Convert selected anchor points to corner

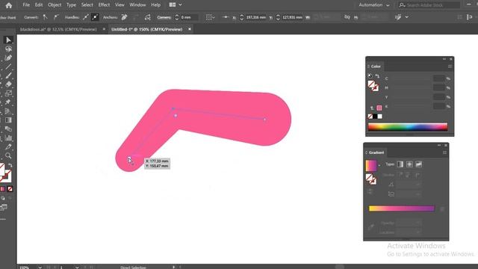(45, 17)
